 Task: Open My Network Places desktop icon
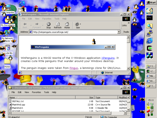click(x=7, y=36)
